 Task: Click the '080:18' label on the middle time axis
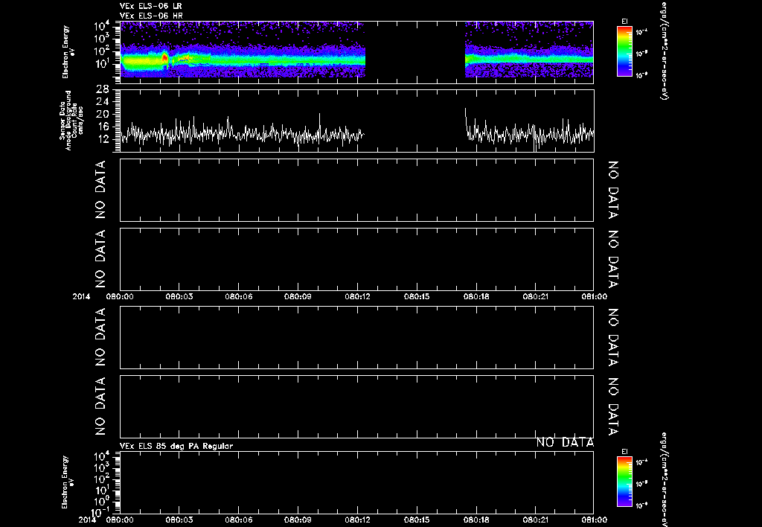point(477,296)
